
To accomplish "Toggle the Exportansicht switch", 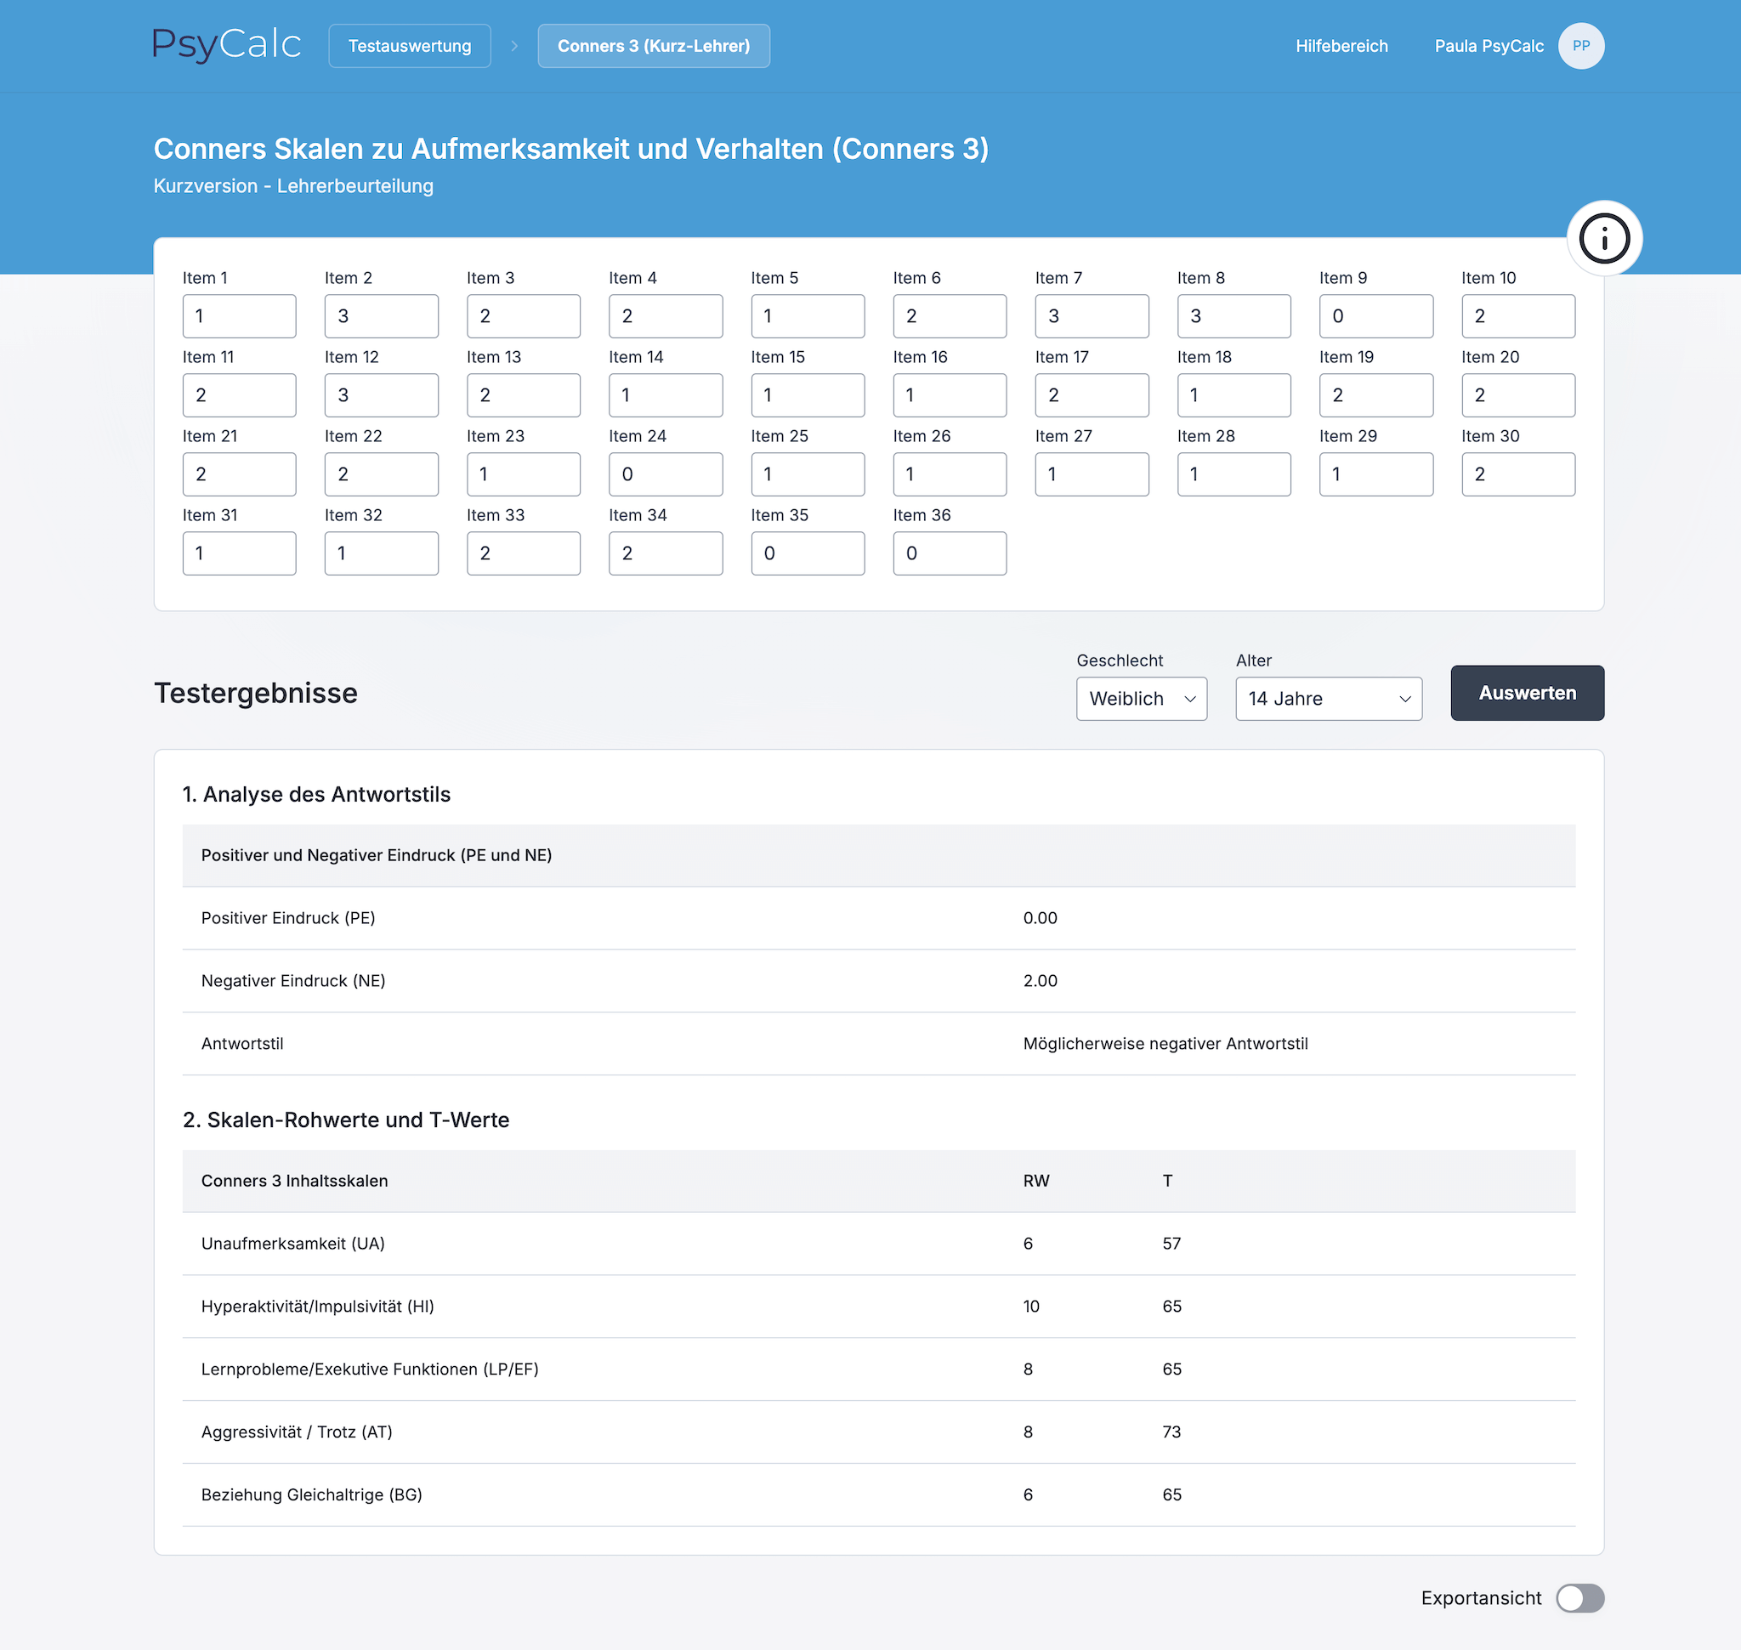I will [1579, 1598].
